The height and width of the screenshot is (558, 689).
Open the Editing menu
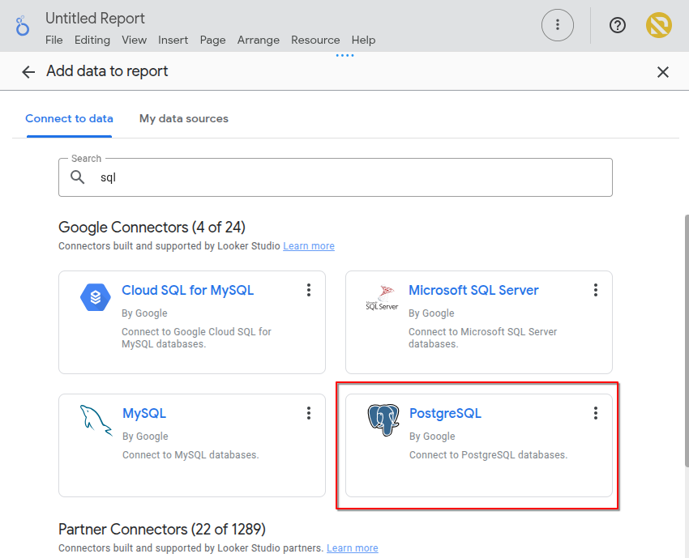click(x=92, y=40)
